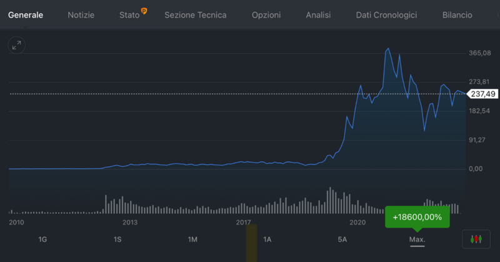
Task: Switch to the Analisi tab
Action: (x=318, y=14)
